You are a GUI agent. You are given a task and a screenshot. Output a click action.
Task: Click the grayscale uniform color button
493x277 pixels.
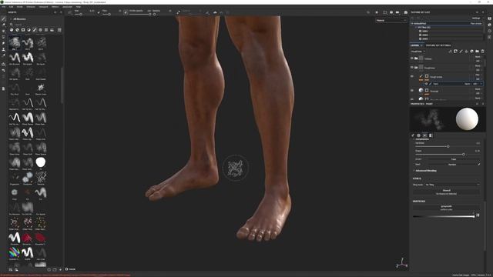click(x=447, y=208)
